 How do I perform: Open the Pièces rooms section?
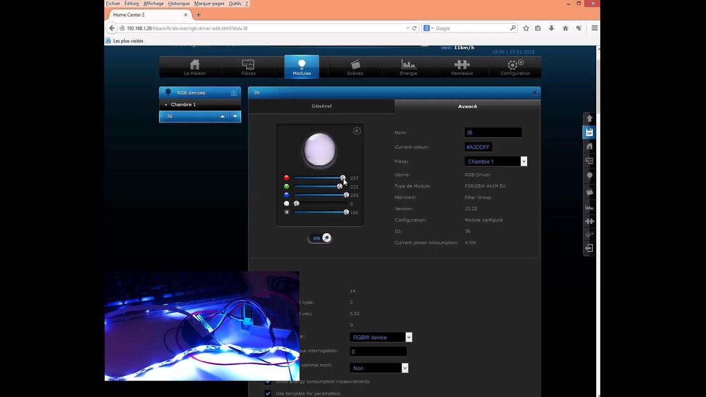(248, 67)
